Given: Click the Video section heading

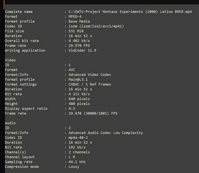Looking at the screenshot, I should 10,60.
